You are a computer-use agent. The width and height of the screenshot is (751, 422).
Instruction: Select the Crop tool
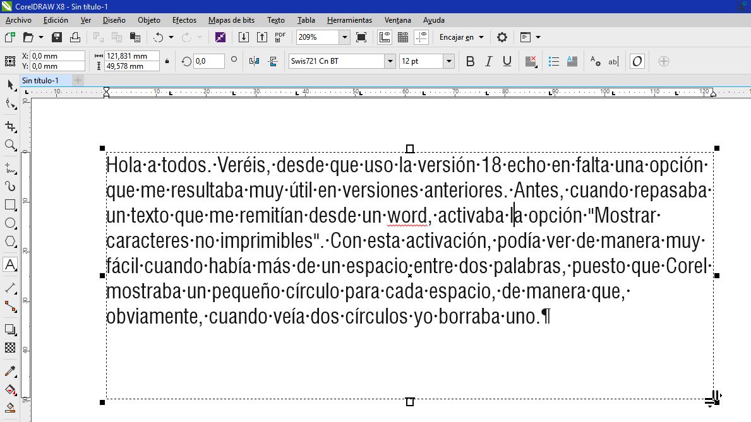point(10,126)
